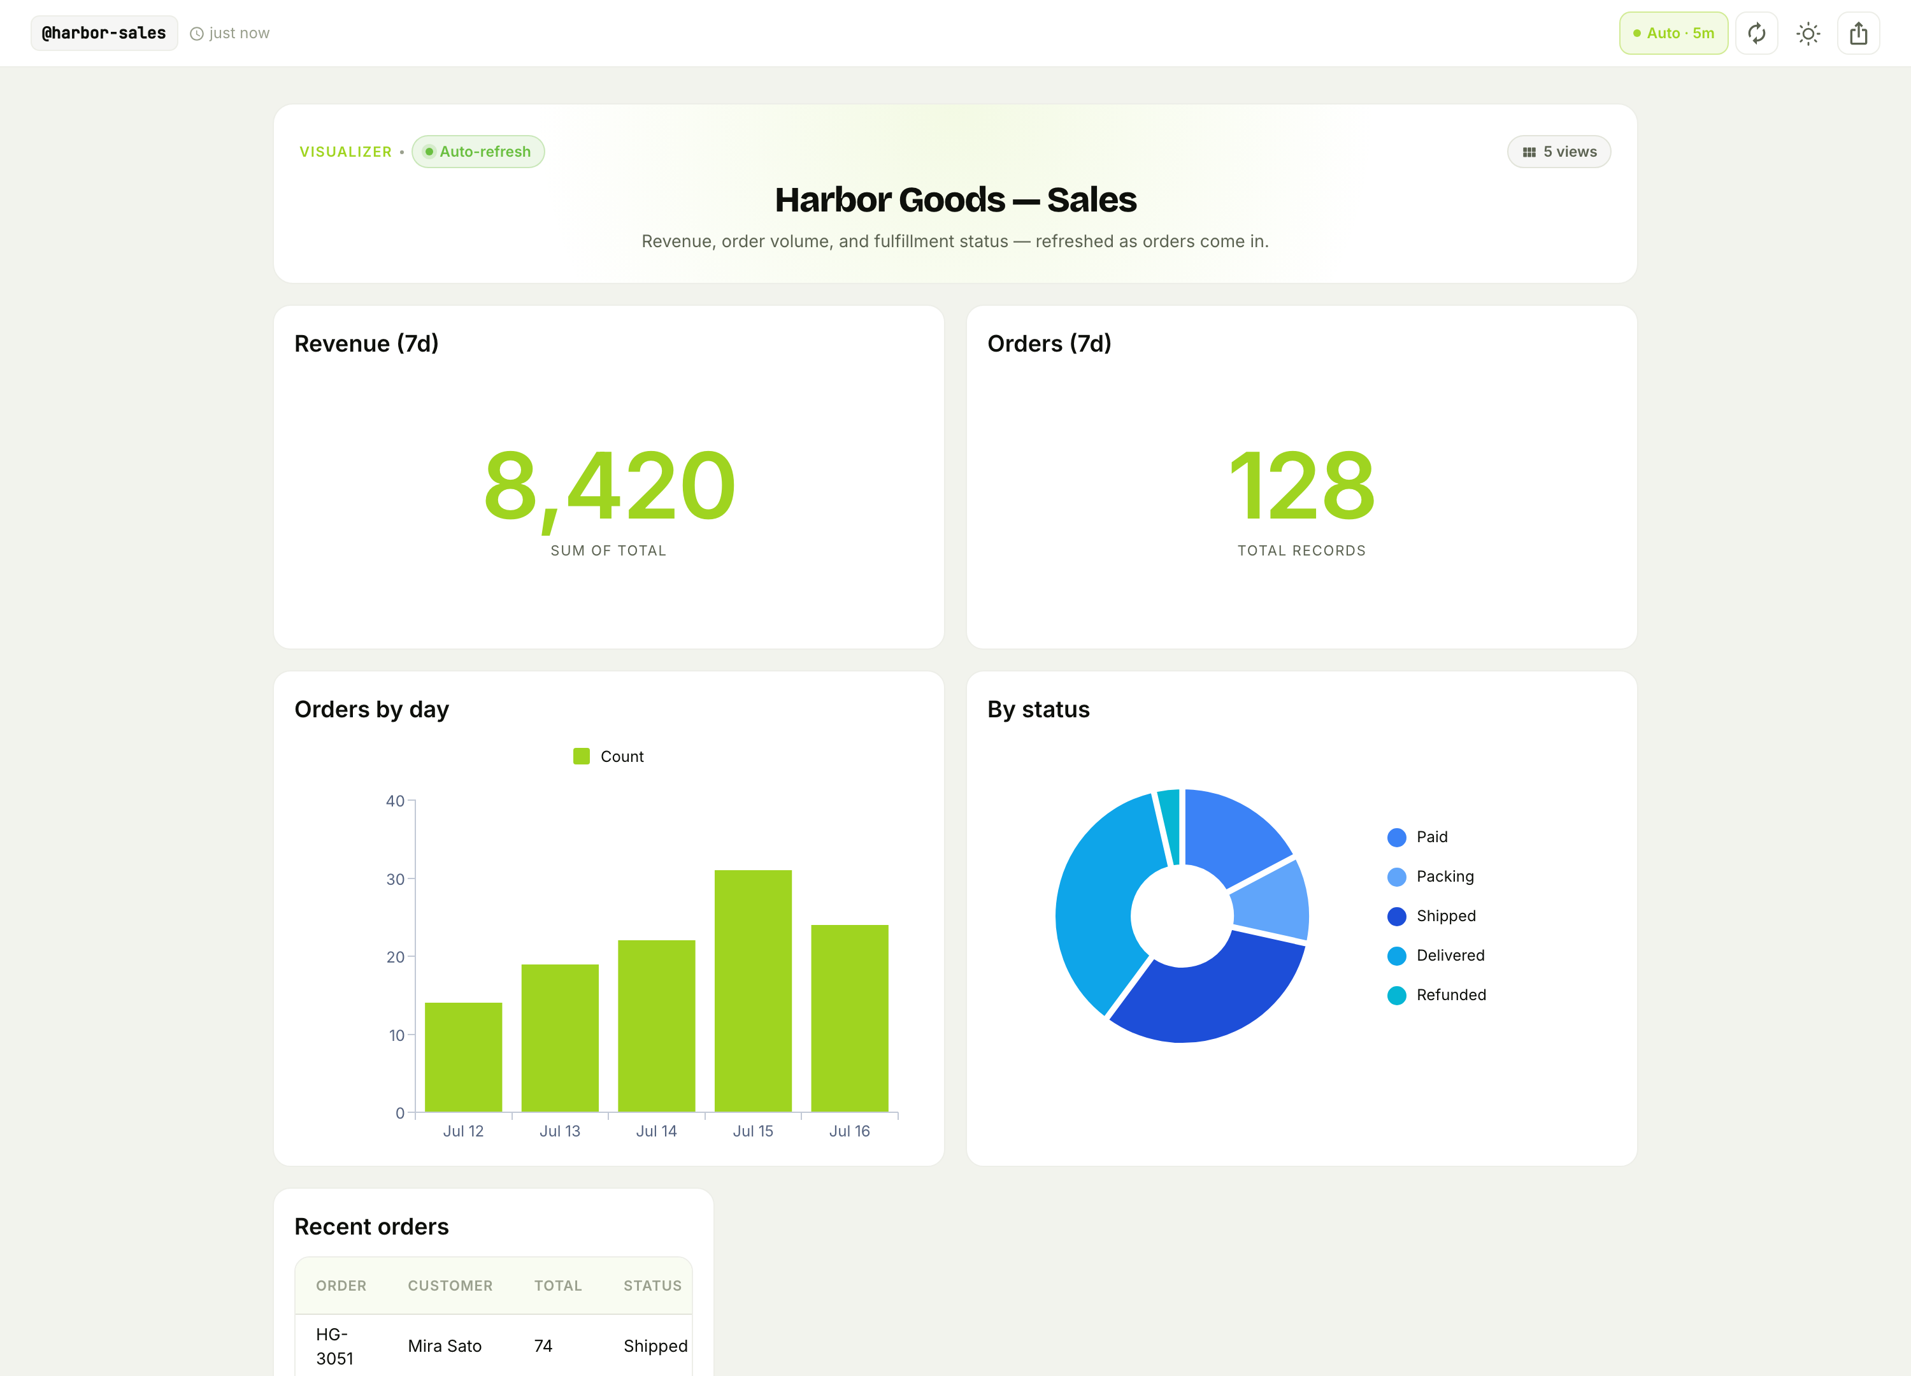Toggle the Auto · 5m refresh pill
The height and width of the screenshot is (1376, 1911).
pos(1673,33)
